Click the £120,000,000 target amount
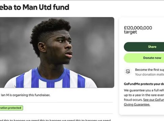The height and width of the screenshot is (121, 164). point(138,28)
